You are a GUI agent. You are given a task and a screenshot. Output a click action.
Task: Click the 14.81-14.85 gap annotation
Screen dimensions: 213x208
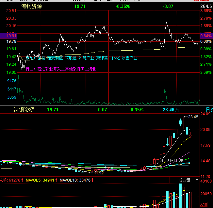172,161
